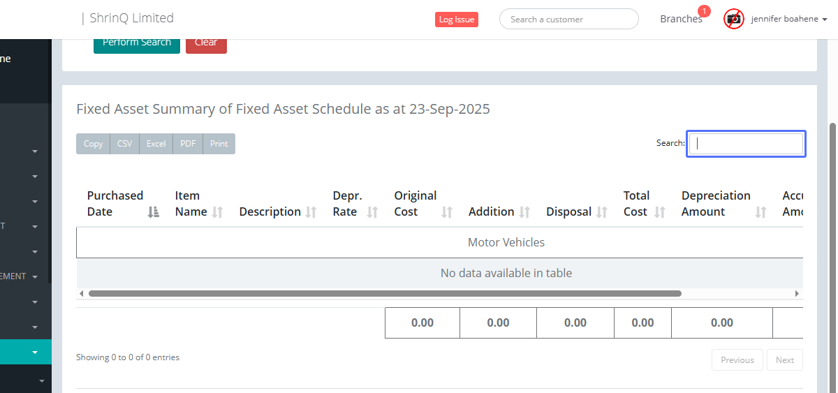This screenshot has height=393, width=838.
Task: Sort by Total Cost arrows
Action: [660, 212]
